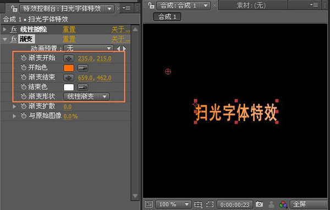This screenshot has height=210, width=330.
Task: Open the orange 开始色 color swatch
Action: coord(69,68)
